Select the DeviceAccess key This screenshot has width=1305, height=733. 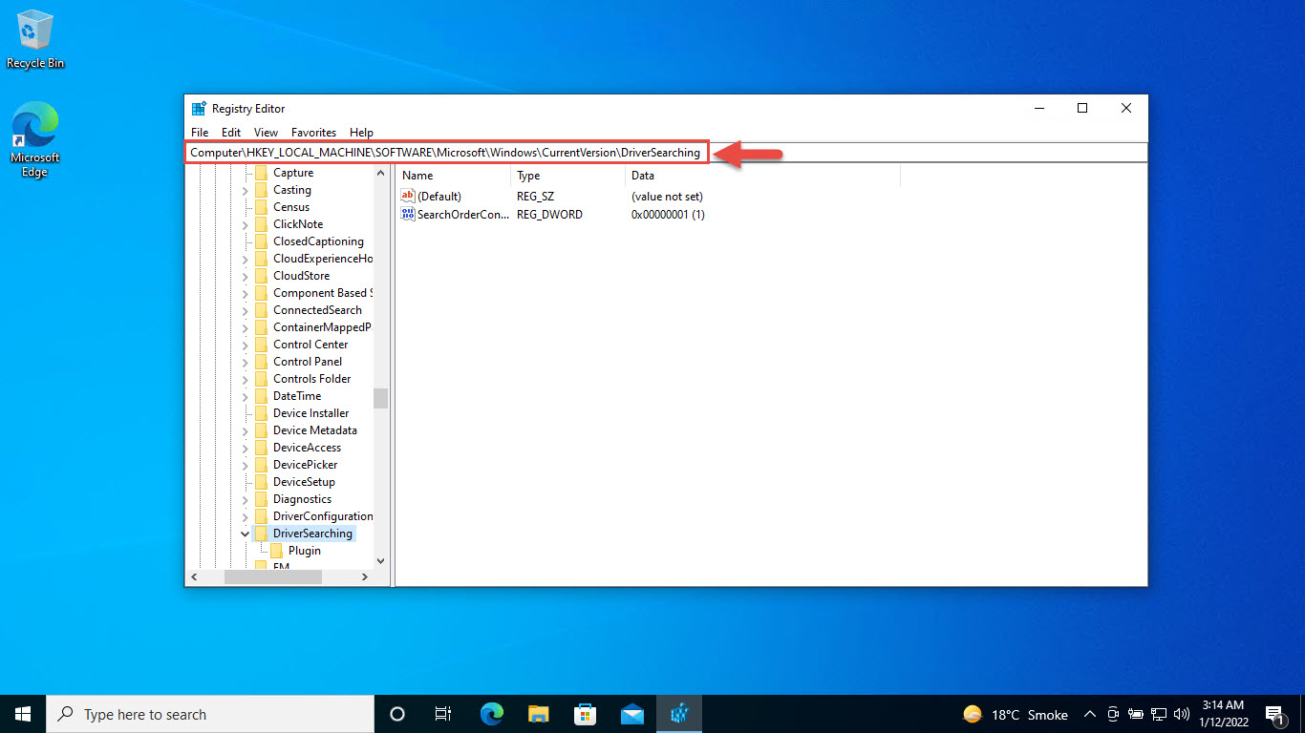tap(307, 448)
